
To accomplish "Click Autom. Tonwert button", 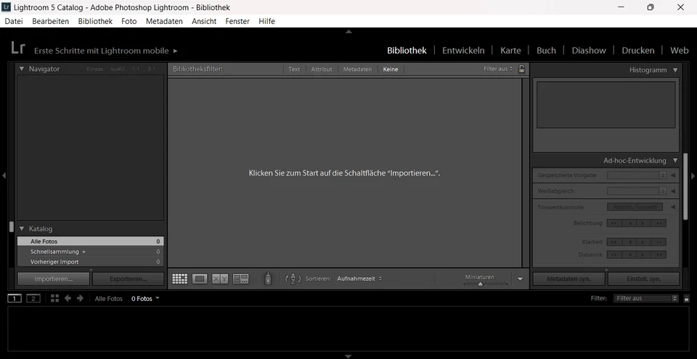I will [635, 207].
